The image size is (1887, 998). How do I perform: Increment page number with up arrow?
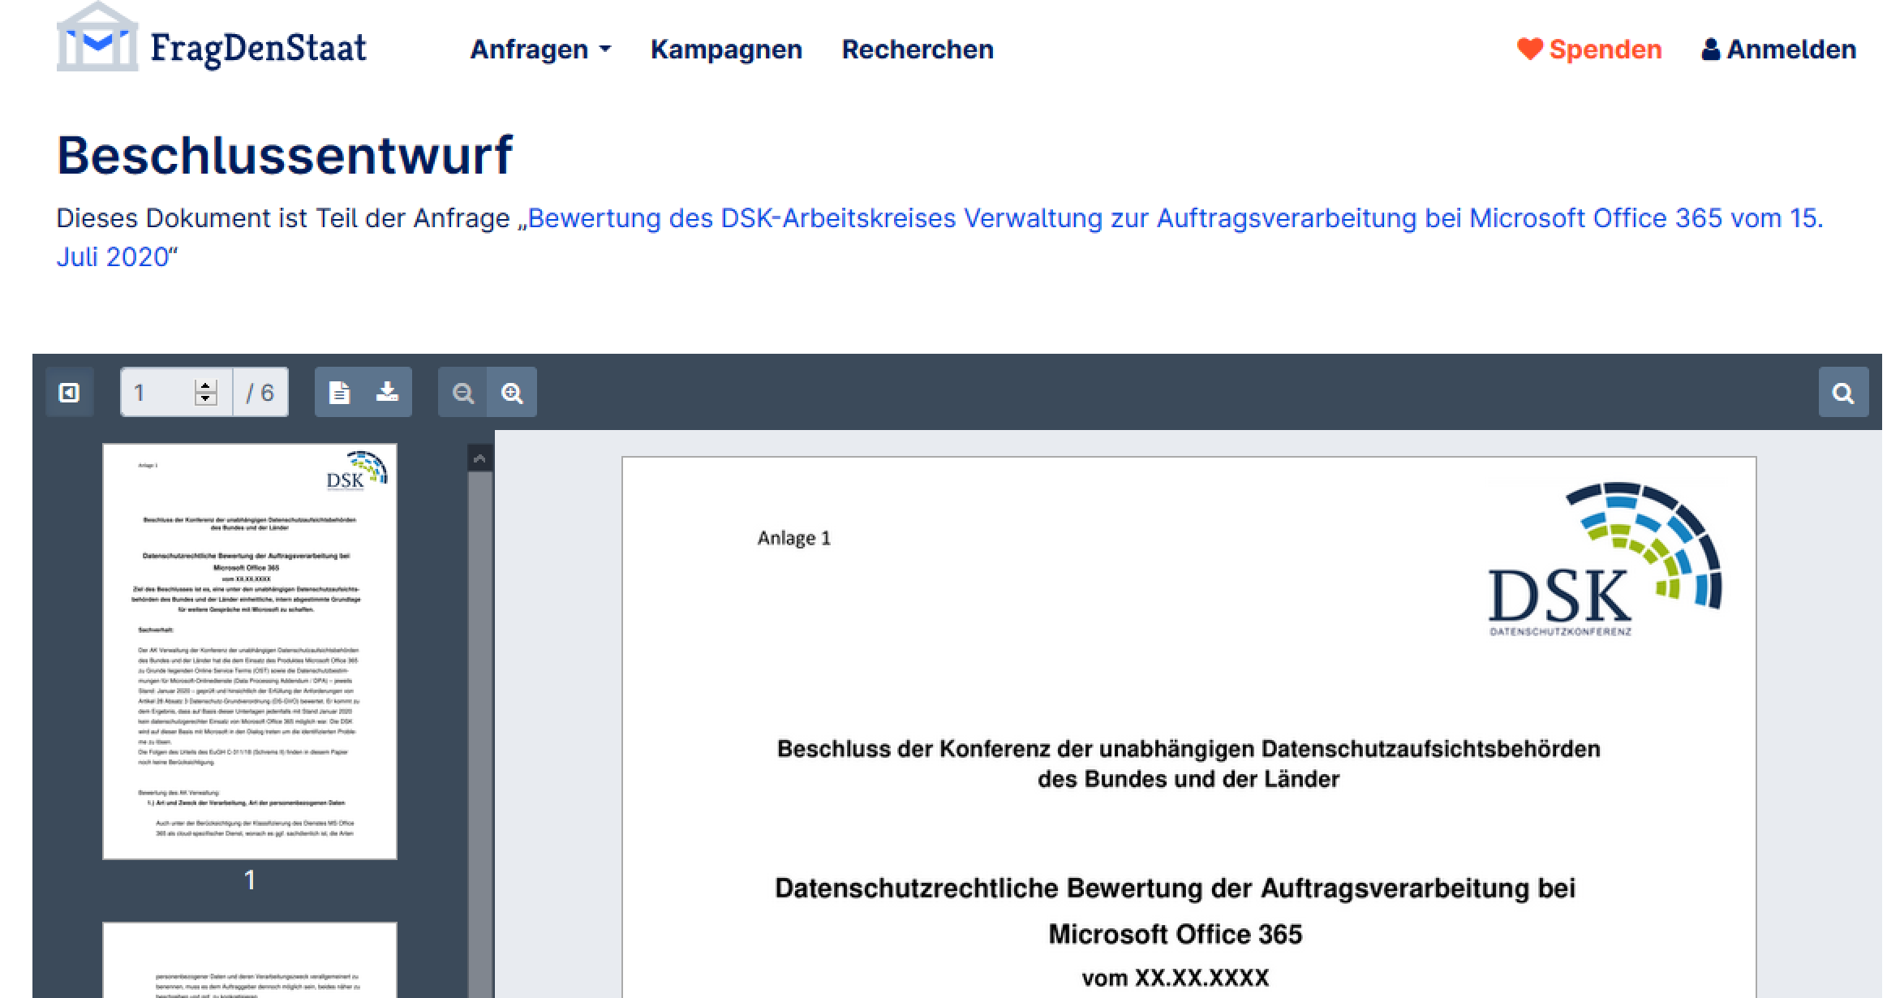pyautogui.click(x=206, y=386)
